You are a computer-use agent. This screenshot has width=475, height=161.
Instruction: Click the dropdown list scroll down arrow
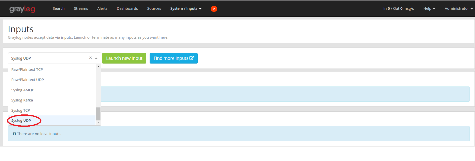[98, 122]
